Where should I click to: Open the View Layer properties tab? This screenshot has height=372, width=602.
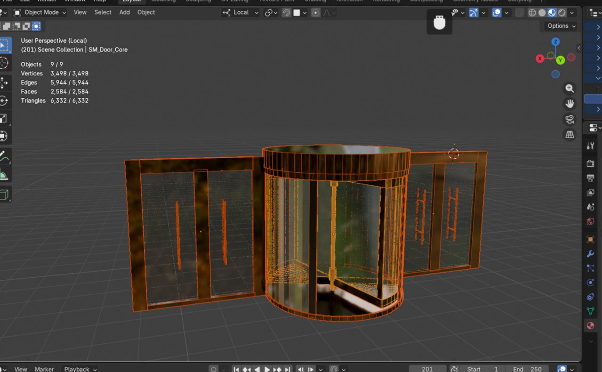pos(591,193)
